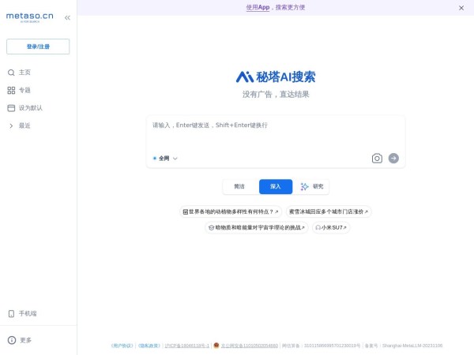The width and height of the screenshot is (474, 355).
Task: Select 简洁 concise search mode
Action: tap(239, 187)
